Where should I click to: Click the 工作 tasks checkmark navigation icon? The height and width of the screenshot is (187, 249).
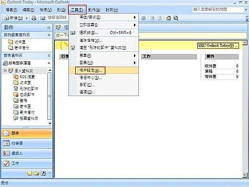(6, 163)
